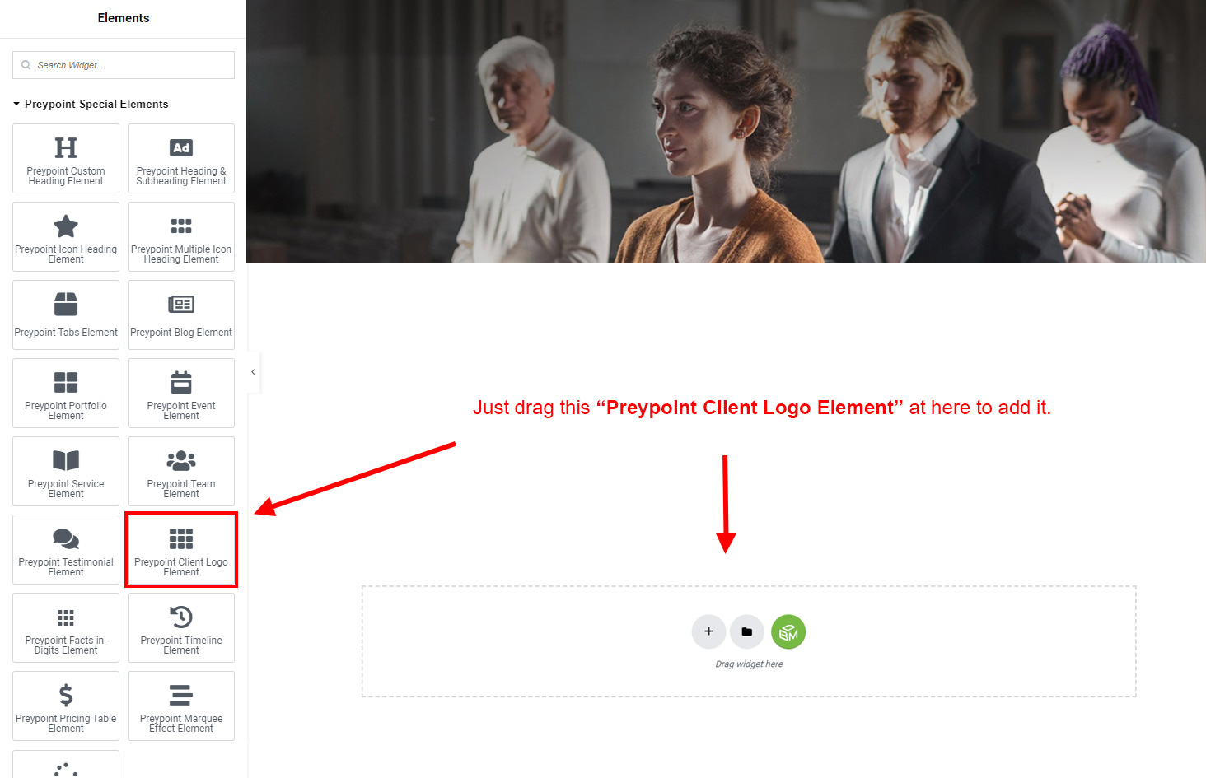Viewport: 1206px width, 778px height.
Task: Select the Preypoint Marquee Effect Element widget
Action: tap(181, 706)
